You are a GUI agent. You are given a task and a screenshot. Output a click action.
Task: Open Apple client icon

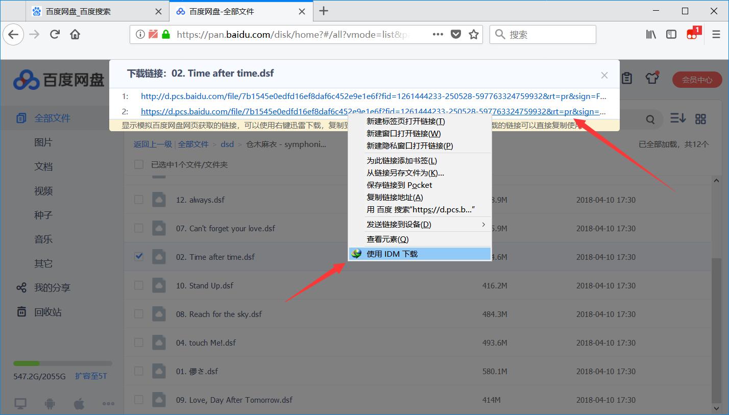pos(79,404)
